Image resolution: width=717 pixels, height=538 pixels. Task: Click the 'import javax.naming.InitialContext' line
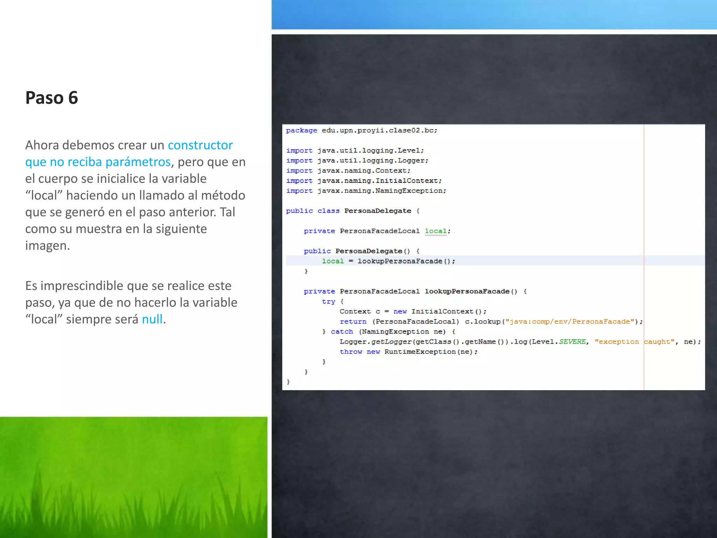click(364, 181)
